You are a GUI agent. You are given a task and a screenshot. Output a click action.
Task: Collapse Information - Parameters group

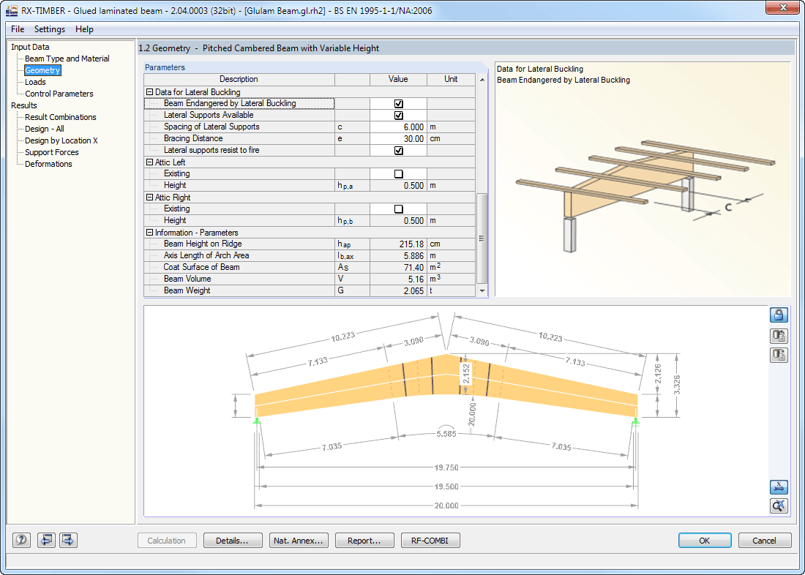coord(150,233)
